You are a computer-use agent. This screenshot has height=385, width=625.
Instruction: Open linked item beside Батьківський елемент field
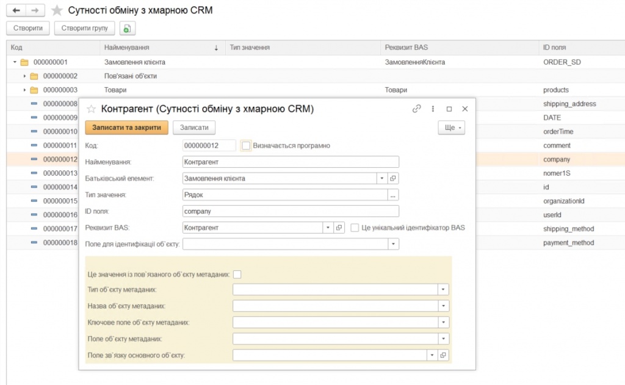click(393, 178)
